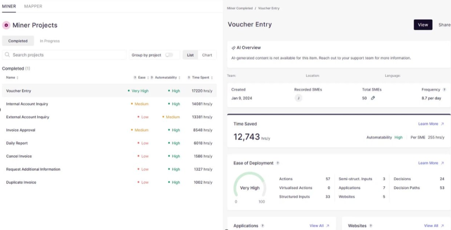Sort by Time Spent column arrow
The width and height of the screenshot is (451, 230).
point(212,78)
